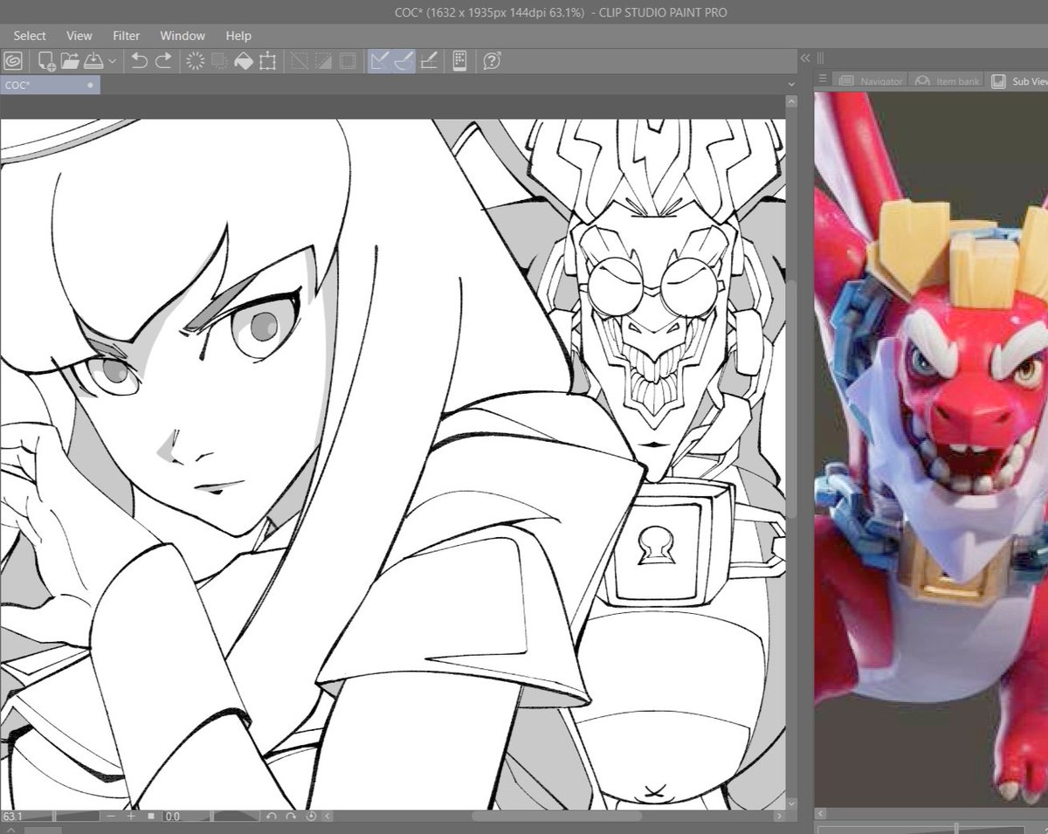Rotate canvas right

[x=291, y=817]
